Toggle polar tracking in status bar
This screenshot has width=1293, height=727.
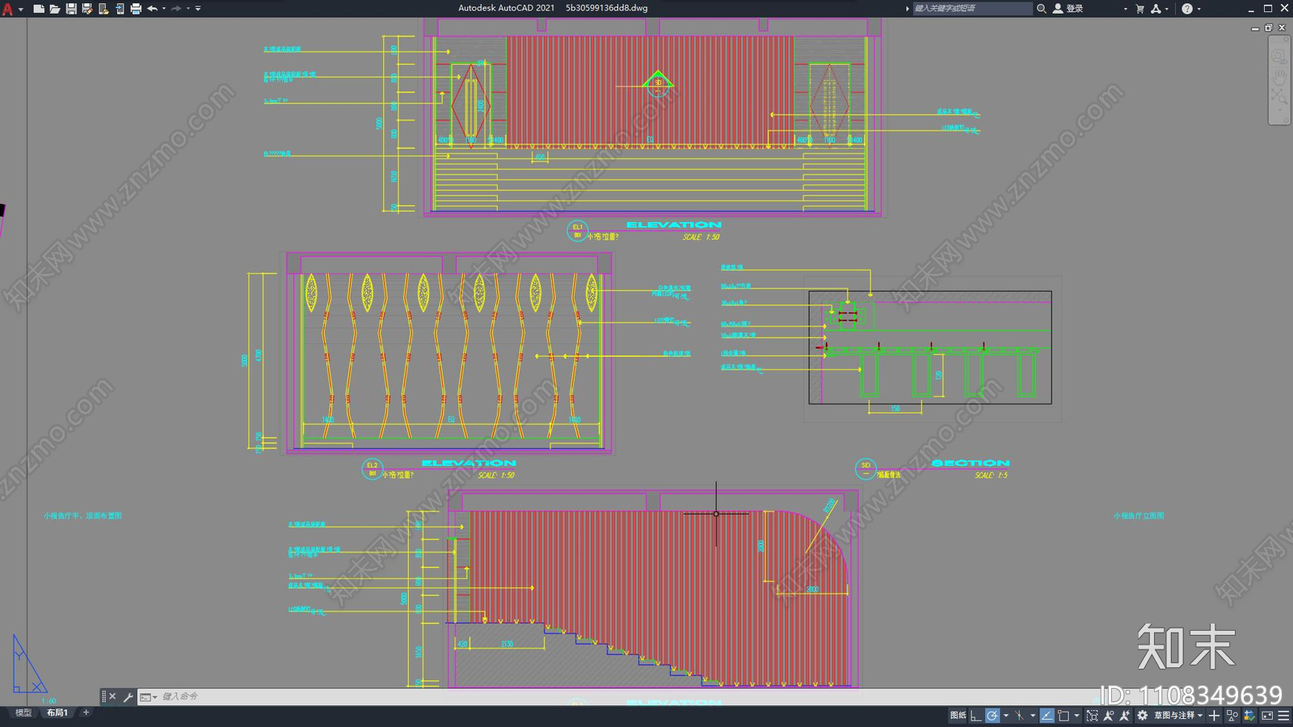(x=992, y=716)
